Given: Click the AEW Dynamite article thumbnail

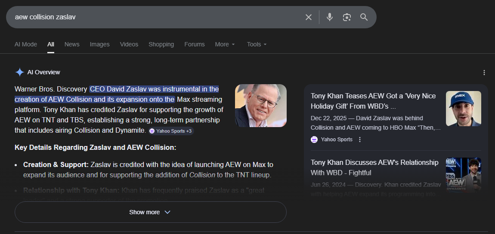Looking at the screenshot, I should 464,174.
